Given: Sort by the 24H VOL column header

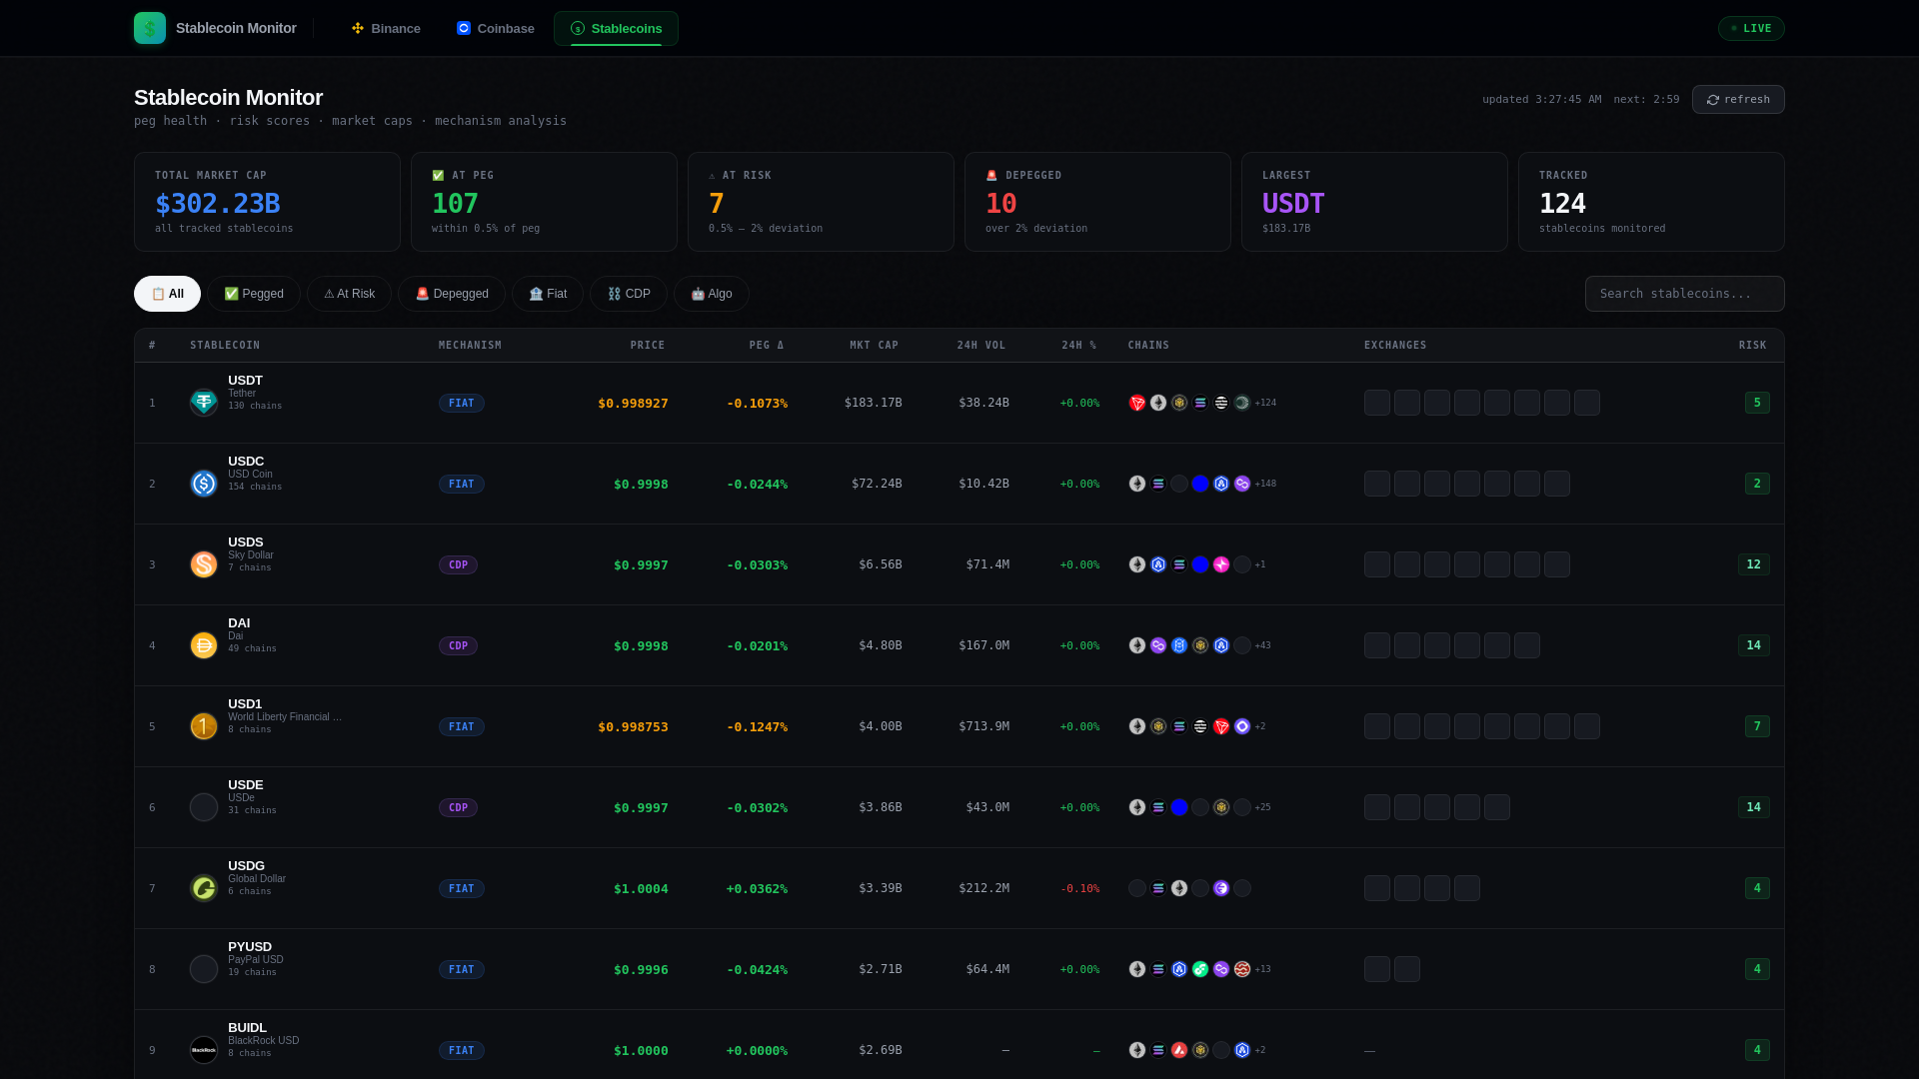Looking at the screenshot, I should [x=981, y=346].
